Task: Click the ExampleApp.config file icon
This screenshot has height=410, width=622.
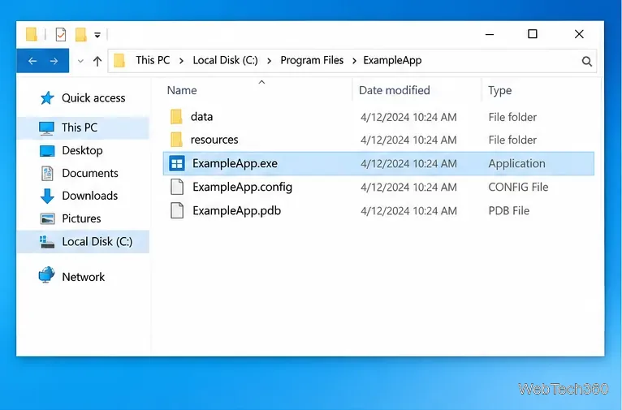Action: [x=177, y=187]
